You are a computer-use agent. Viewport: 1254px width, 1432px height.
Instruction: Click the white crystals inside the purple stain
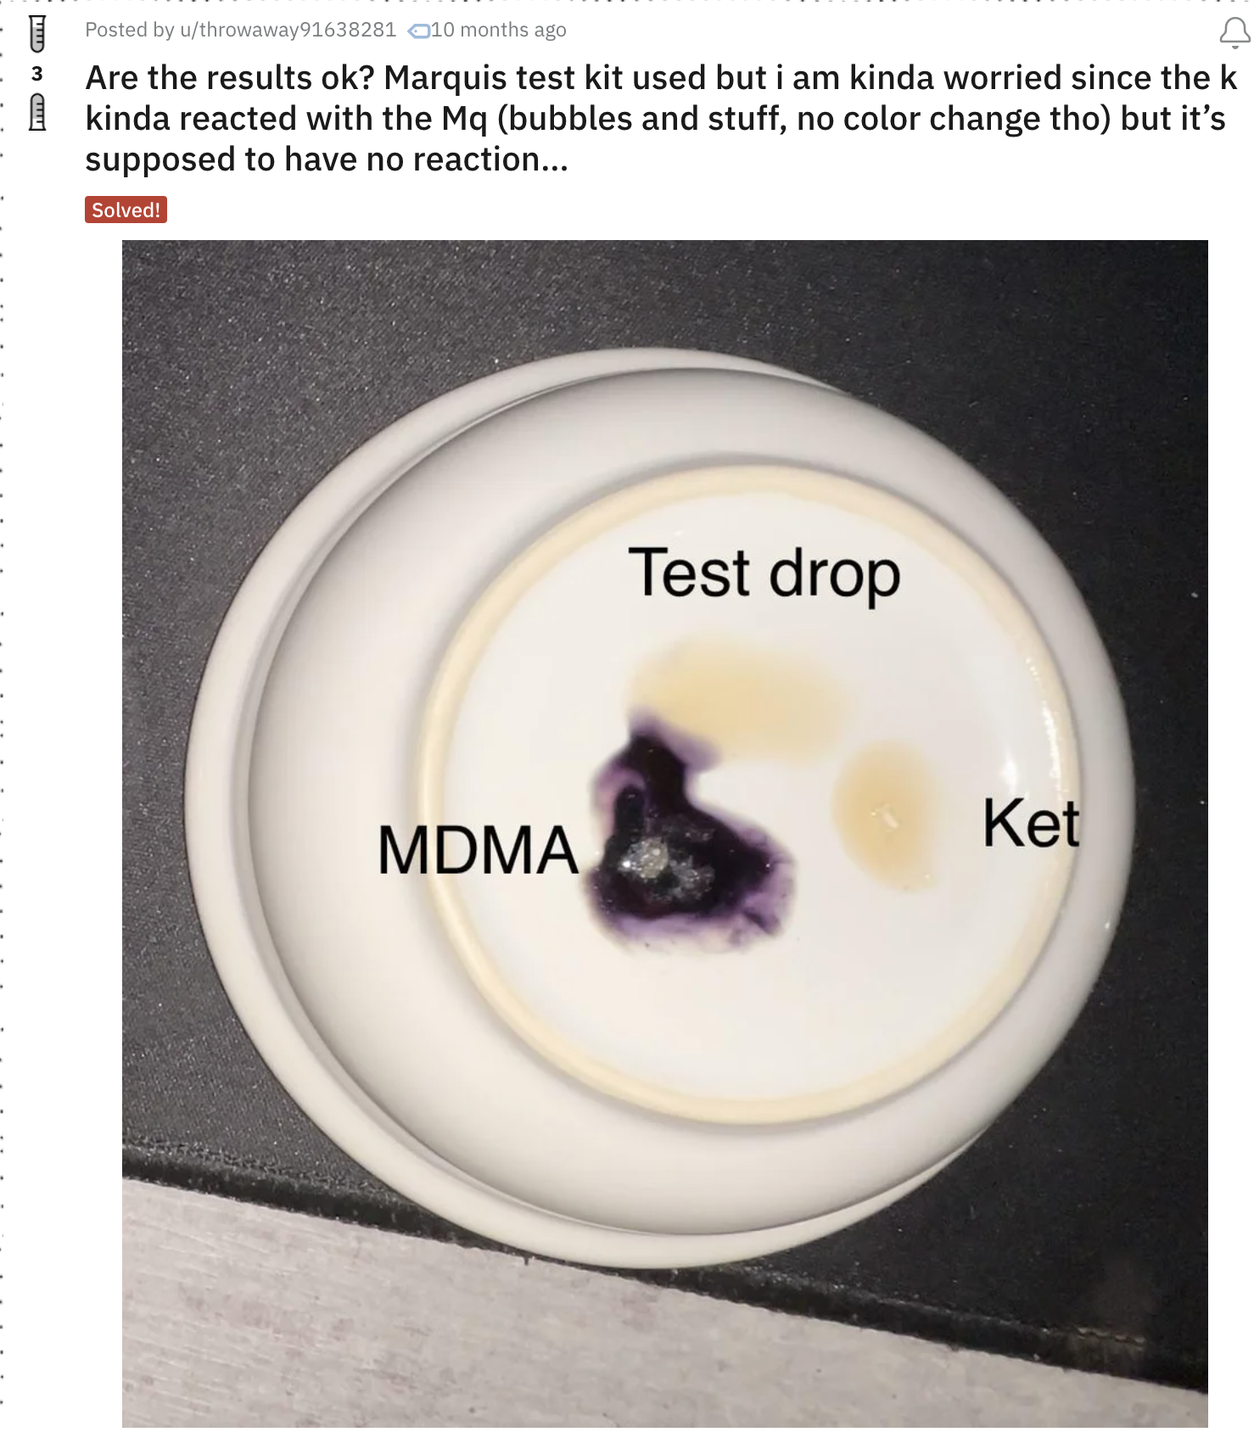653,861
